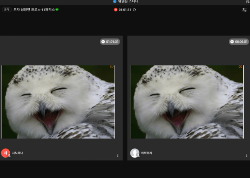Click the menu icon in the top right corner
250x178 pixels.
pos(248,1)
